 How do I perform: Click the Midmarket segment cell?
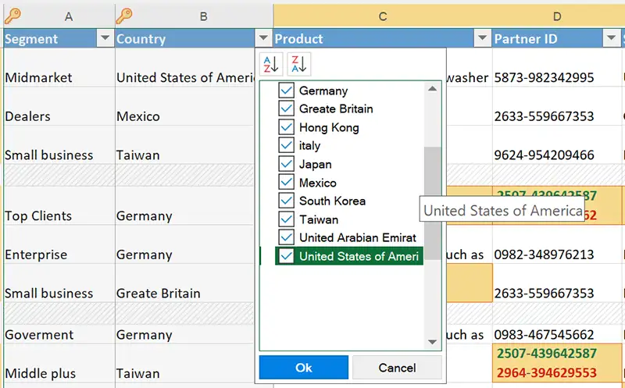coord(59,68)
